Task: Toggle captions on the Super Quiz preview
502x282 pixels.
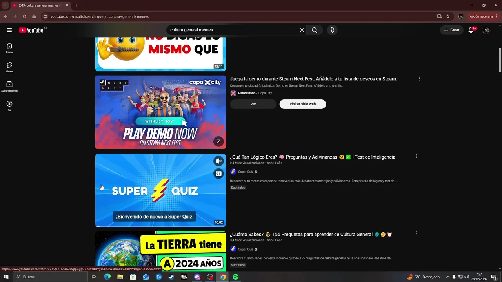Action: 218,174
